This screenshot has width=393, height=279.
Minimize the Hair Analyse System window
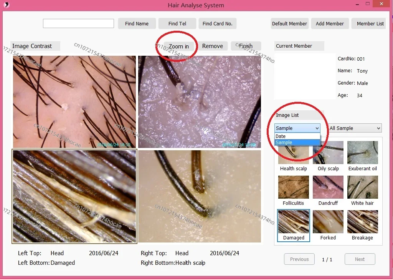pos(357,4)
